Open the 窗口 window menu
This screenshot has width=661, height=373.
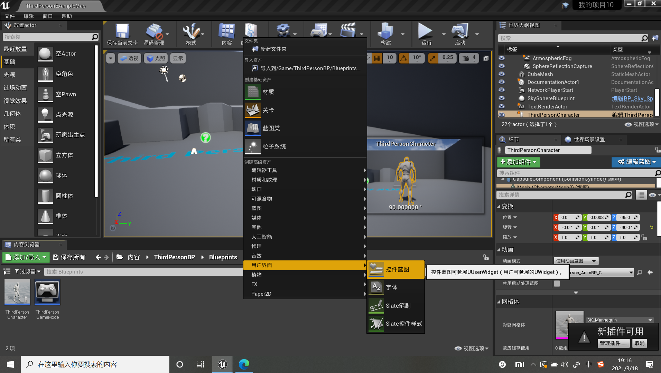pyautogui.click(x=47, y=16)
